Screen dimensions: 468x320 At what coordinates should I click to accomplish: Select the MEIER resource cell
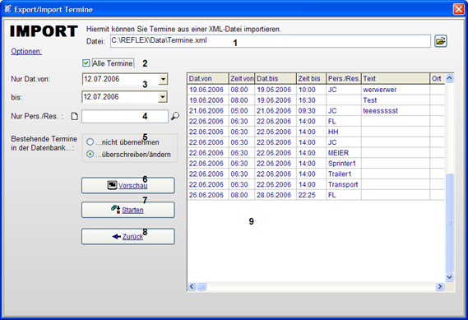coord(344,153)
